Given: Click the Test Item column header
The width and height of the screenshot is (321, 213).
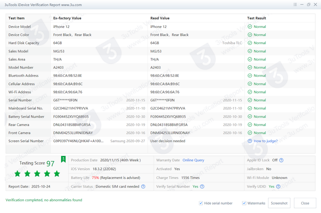Looking at the screenshot, I should (x=16, y=18).
